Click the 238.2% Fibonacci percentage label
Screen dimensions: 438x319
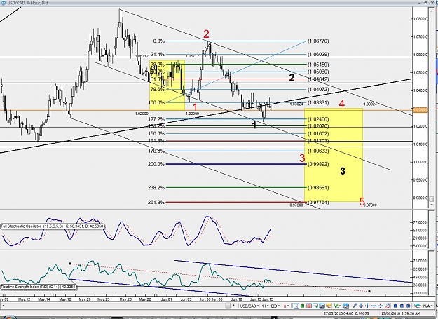156,188
